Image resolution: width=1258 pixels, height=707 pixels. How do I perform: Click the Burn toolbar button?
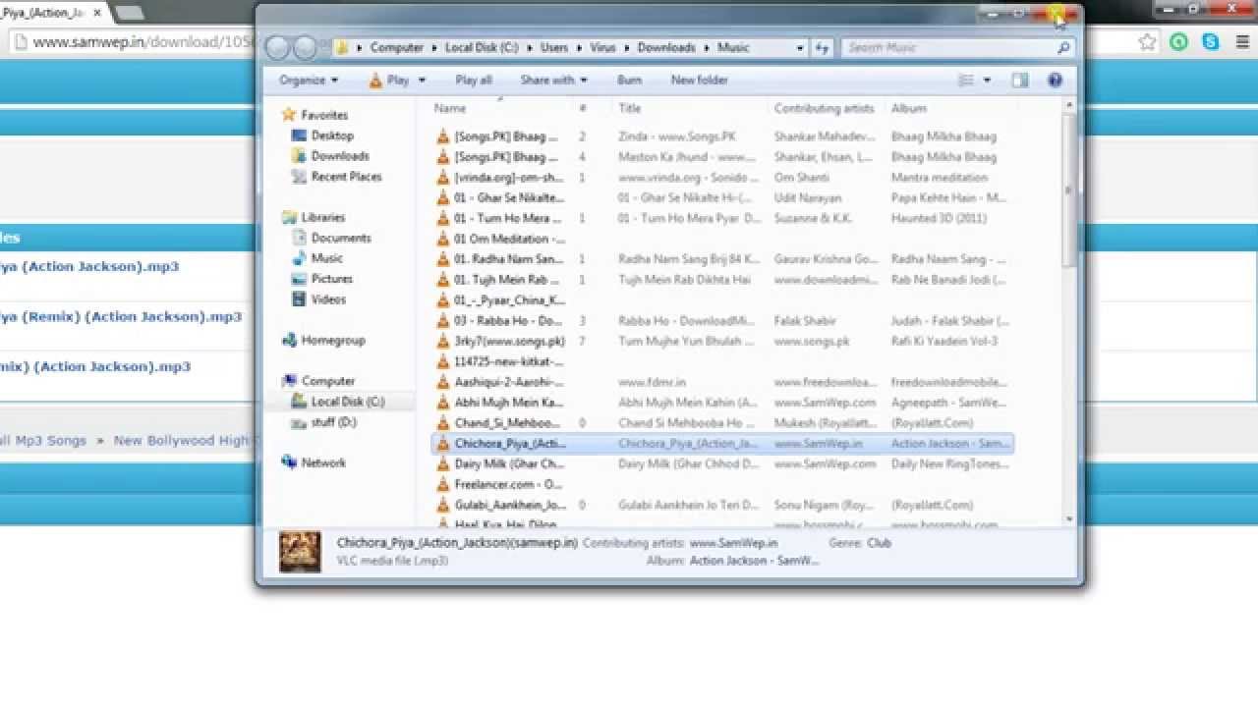point(629,81)
